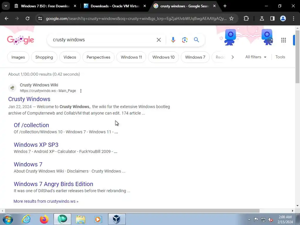The height and width of the screenshot is (225, 300).
Task: Open the Crusty Windows result title
Action: pos(29,99)
